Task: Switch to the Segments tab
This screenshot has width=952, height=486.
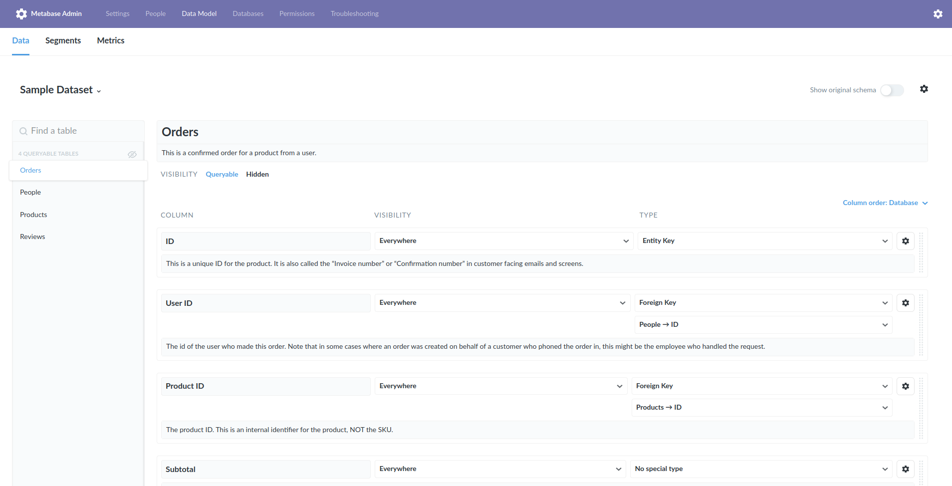Action: pos(63,40)
